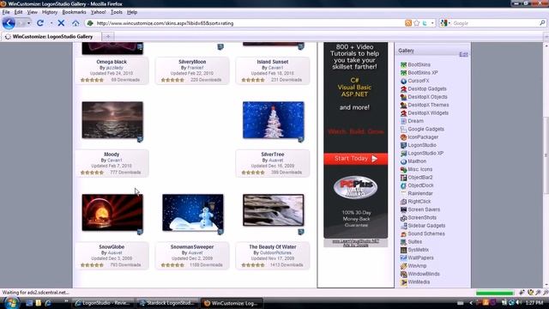Open the BootSkins gallery icon

403,65
